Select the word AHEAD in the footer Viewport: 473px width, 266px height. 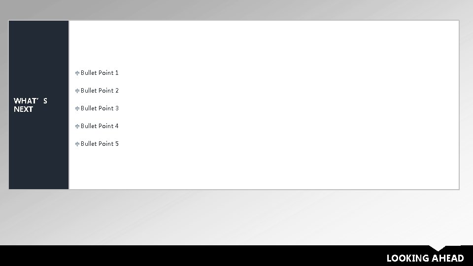pyautogui.click(x=448, y=258)
